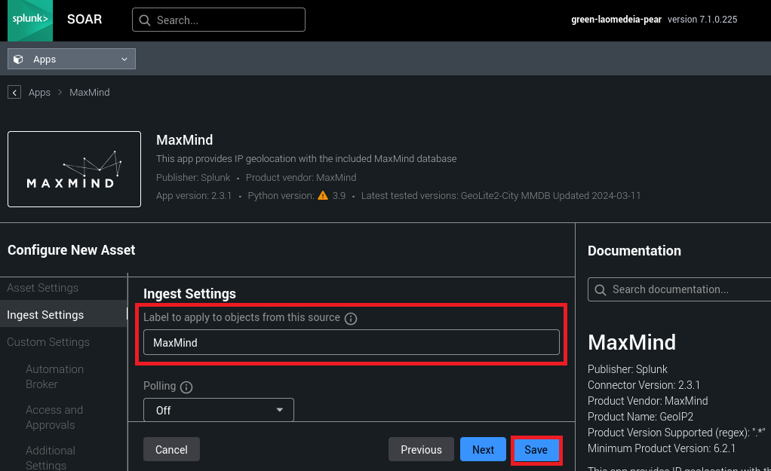Open the green-laomedeia-pear user menu
Viewport: 771px width, 471px height.
616,20
